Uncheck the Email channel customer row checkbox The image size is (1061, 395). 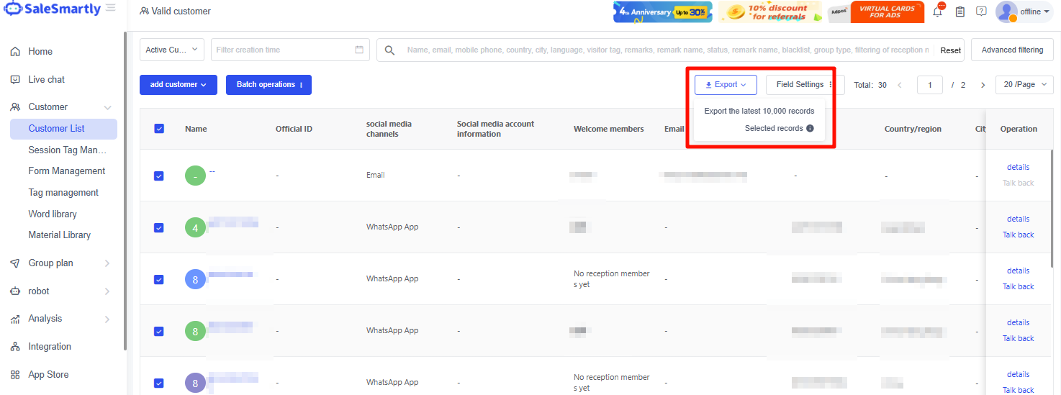click(159, 176)
